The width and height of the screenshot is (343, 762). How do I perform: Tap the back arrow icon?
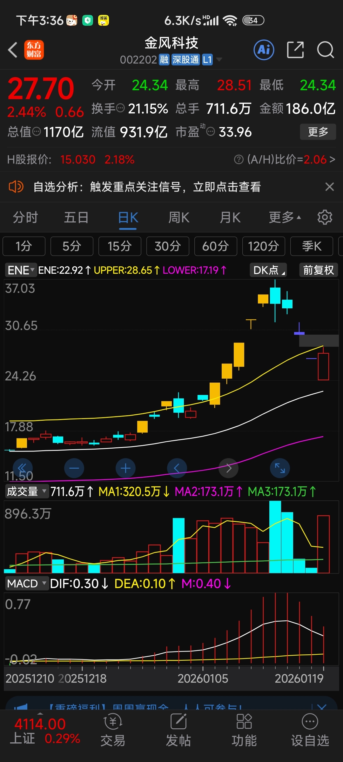click(13, 50)
